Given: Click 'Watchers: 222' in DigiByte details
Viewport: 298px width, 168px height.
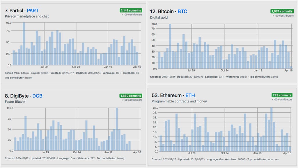Looking at the screenshot, I should [x=86, y=158].
